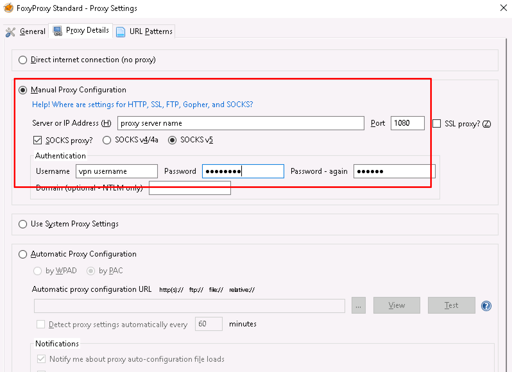This screenshot has height=372, width=512.
Task: Click the Domain (optional) field
Action: (190, 188)
